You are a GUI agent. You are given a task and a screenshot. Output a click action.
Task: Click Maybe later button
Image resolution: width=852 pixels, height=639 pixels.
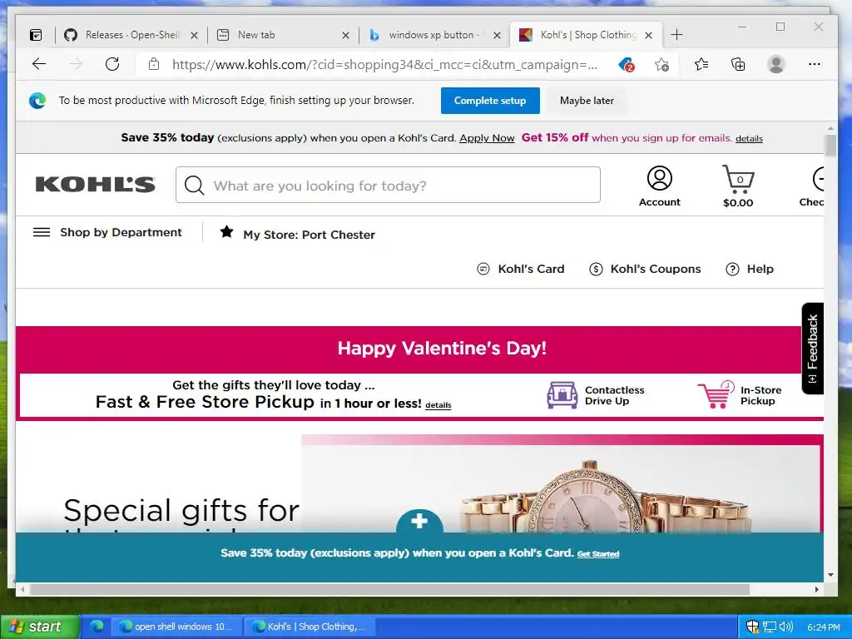tap(587, 101)
